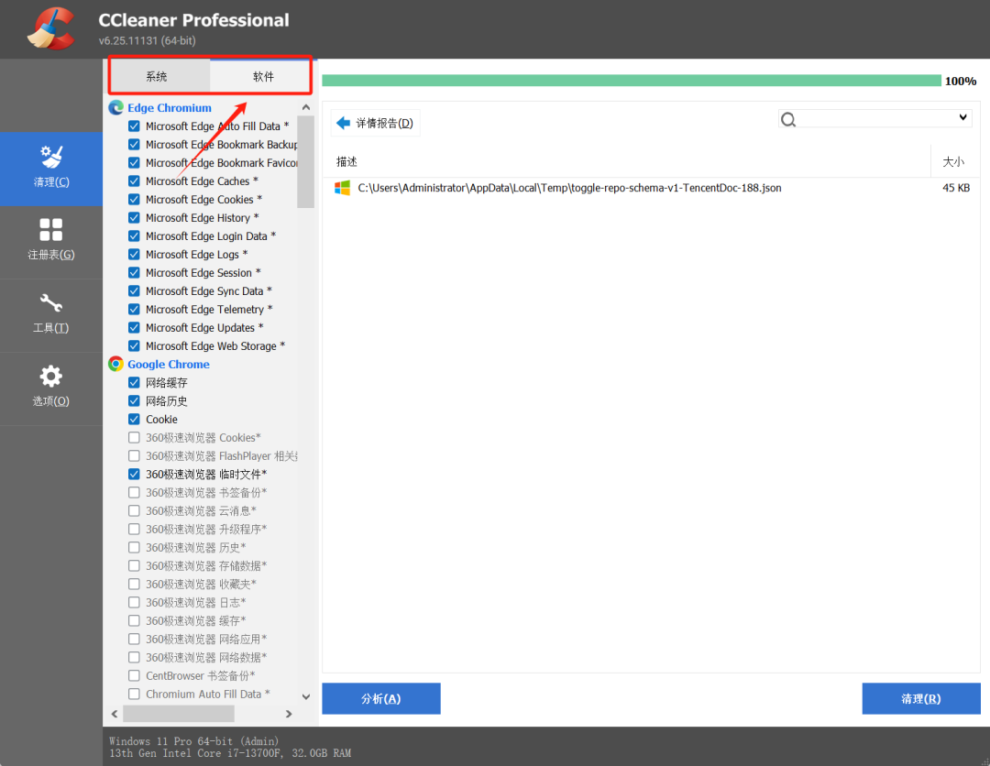Click the Windows flag icon beside the Temp file

tap(342, 188)
